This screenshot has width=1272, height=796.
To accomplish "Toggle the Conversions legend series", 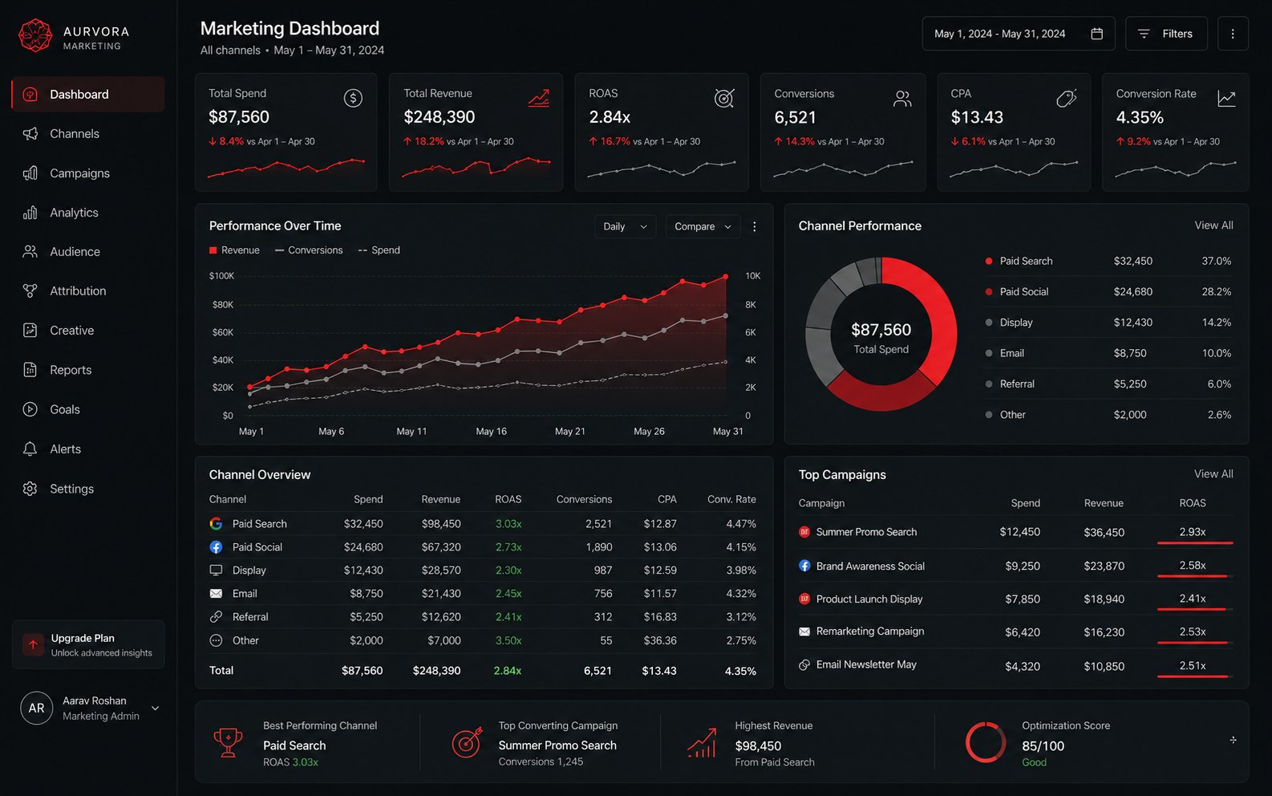I will (309, 250).
